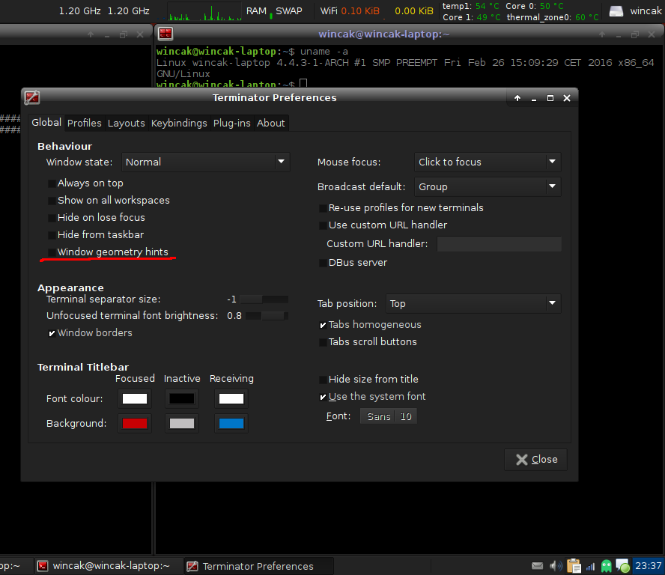Click the disk drive icon beside wincak
The image size is (665, 575).
(616, 11)
